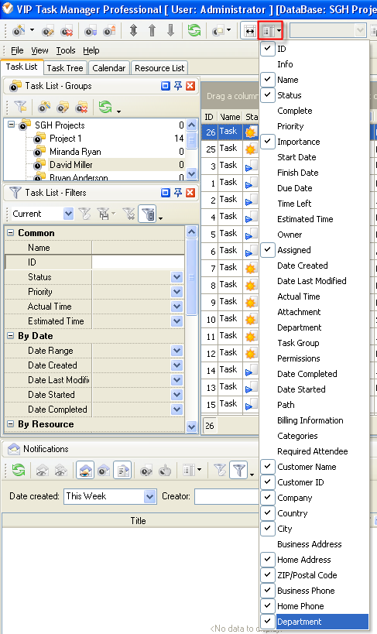This screenshot has height=634, width=377.
Task: Pin the Task List - Groups panel
Action: tap(177, 86)
